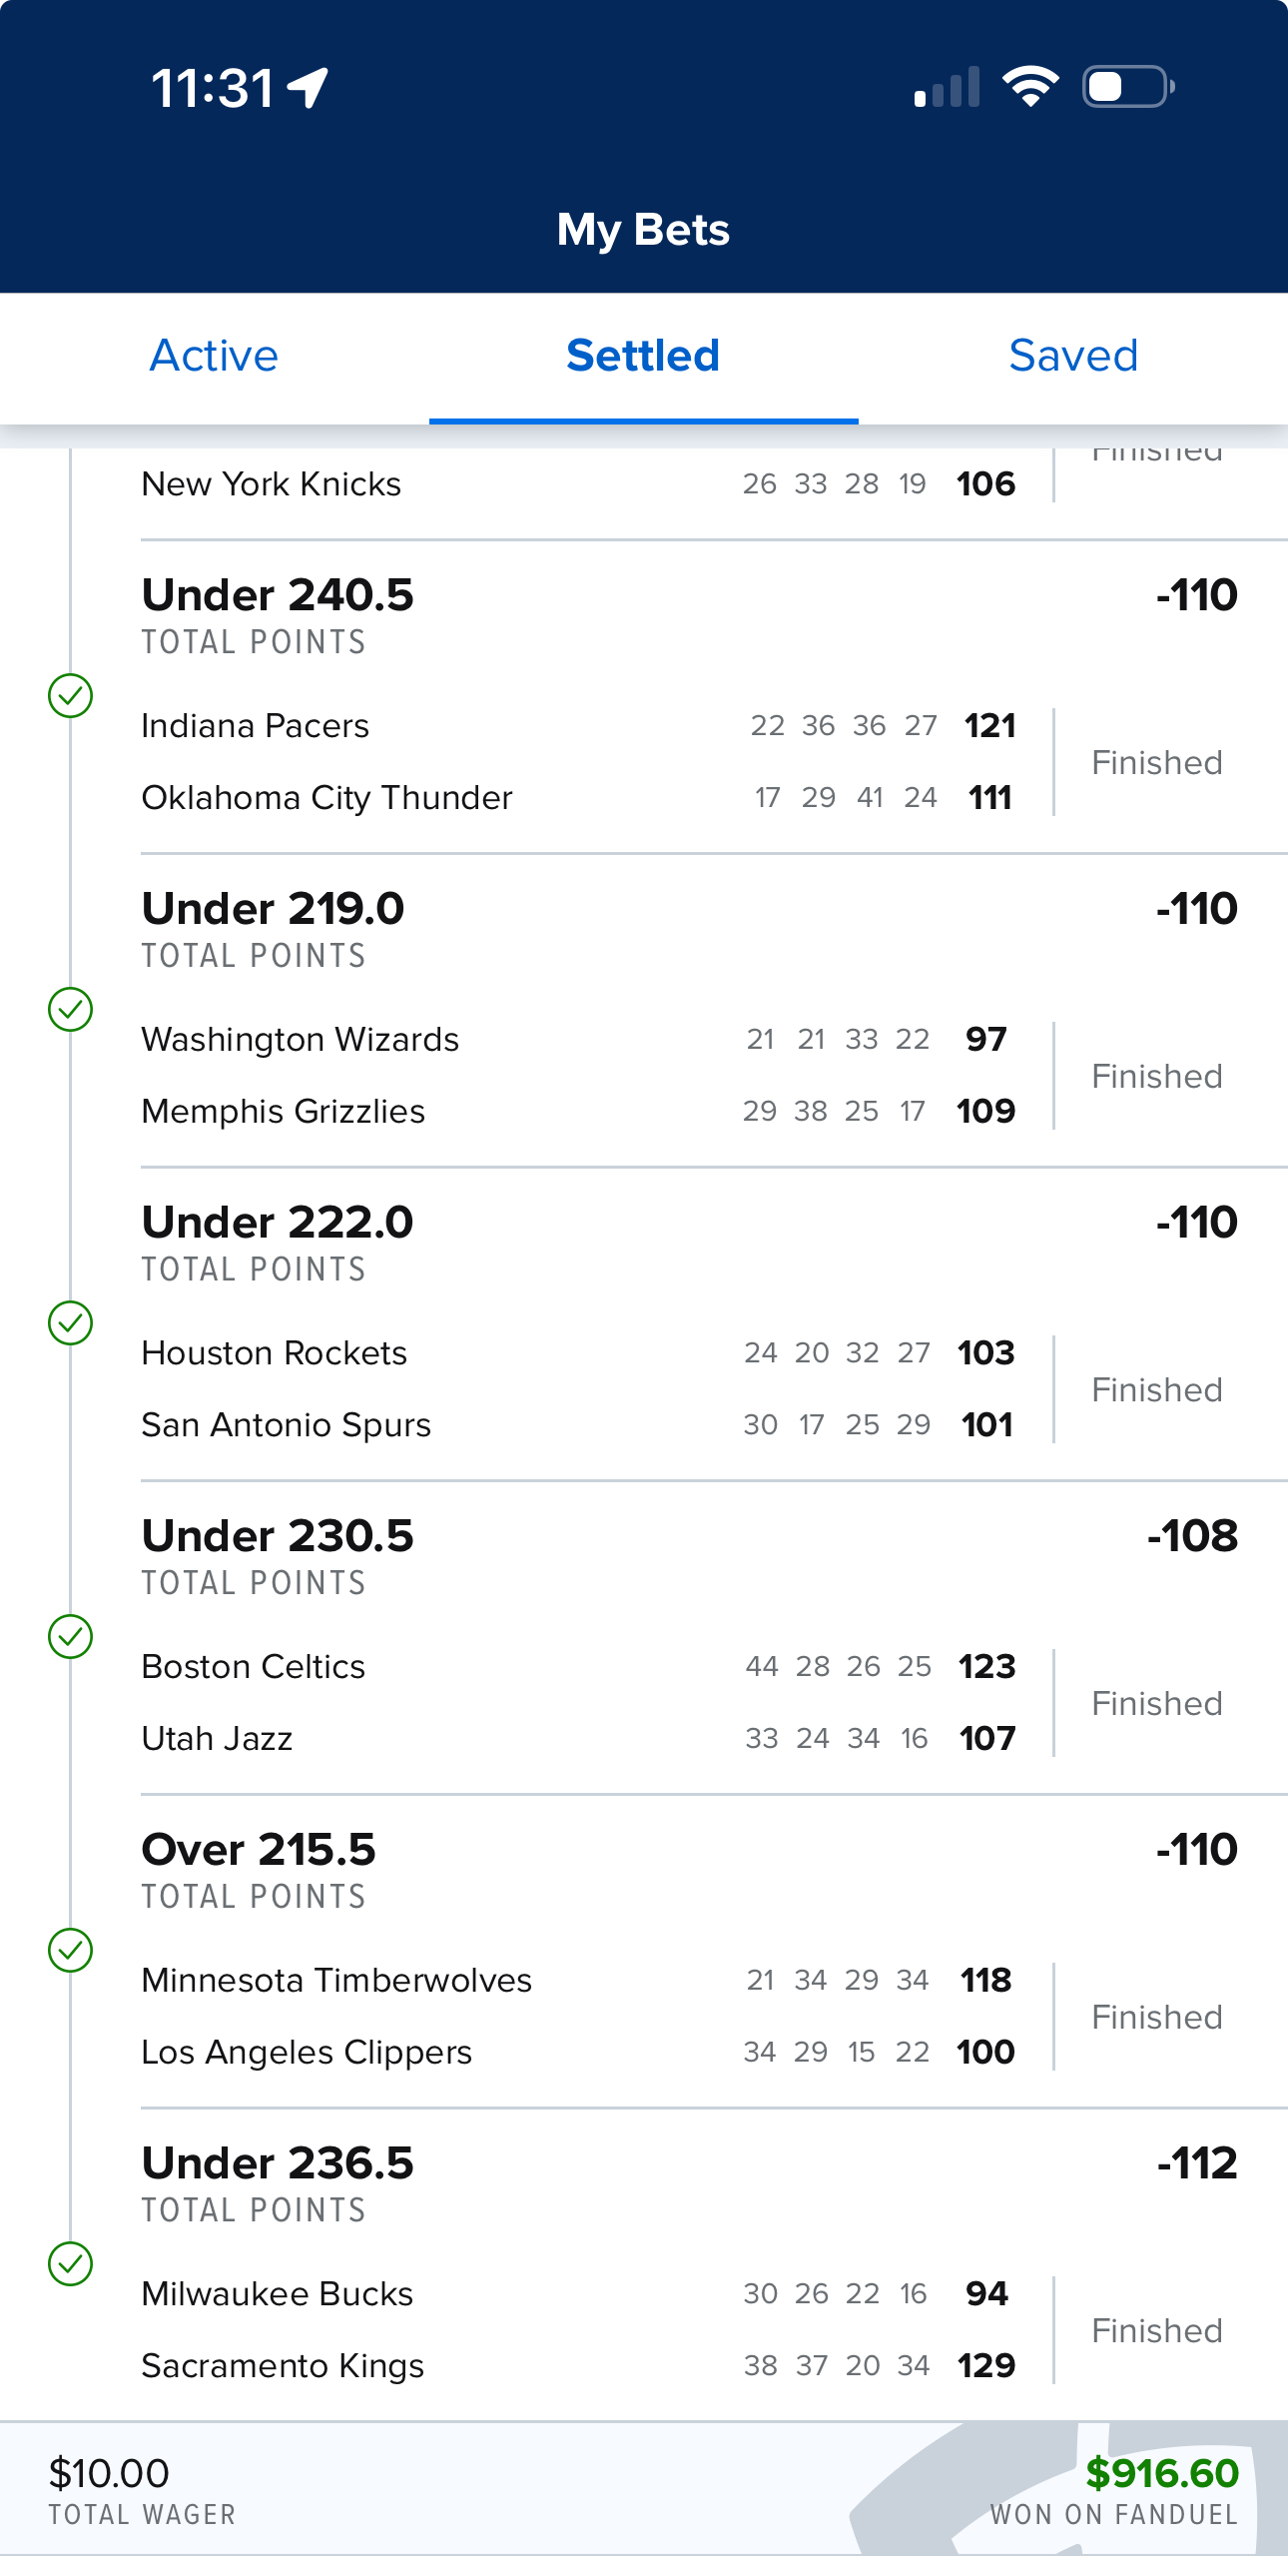Tap the $10.00 total wager amount
The height and width of the screenshot is (2556, 1288).
coord(109,2473)
